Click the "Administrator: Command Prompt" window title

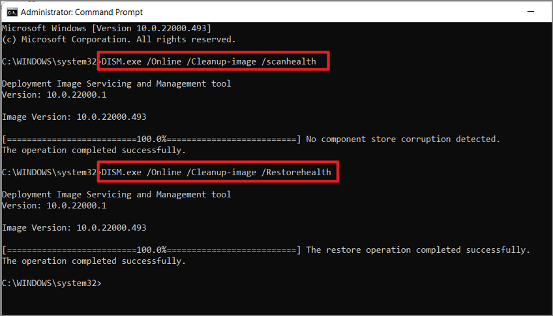coord(82,12)
